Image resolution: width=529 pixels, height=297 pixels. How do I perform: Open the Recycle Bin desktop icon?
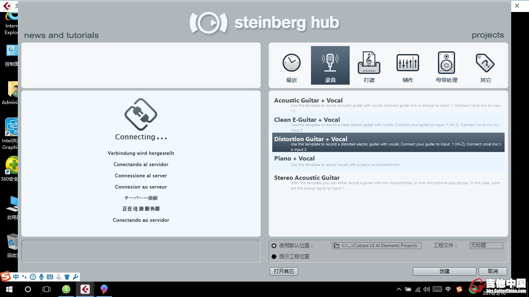click(x=12, y=245)
